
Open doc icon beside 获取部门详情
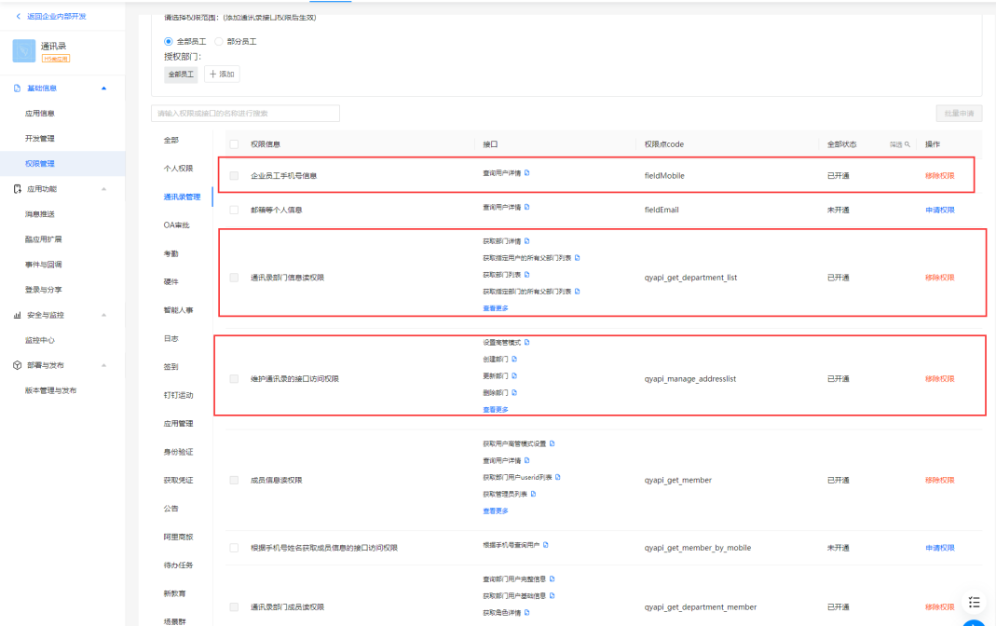527,241
